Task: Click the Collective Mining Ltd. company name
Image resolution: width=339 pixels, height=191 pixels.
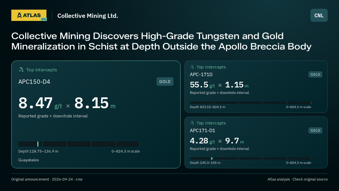Action: point(88,16)
